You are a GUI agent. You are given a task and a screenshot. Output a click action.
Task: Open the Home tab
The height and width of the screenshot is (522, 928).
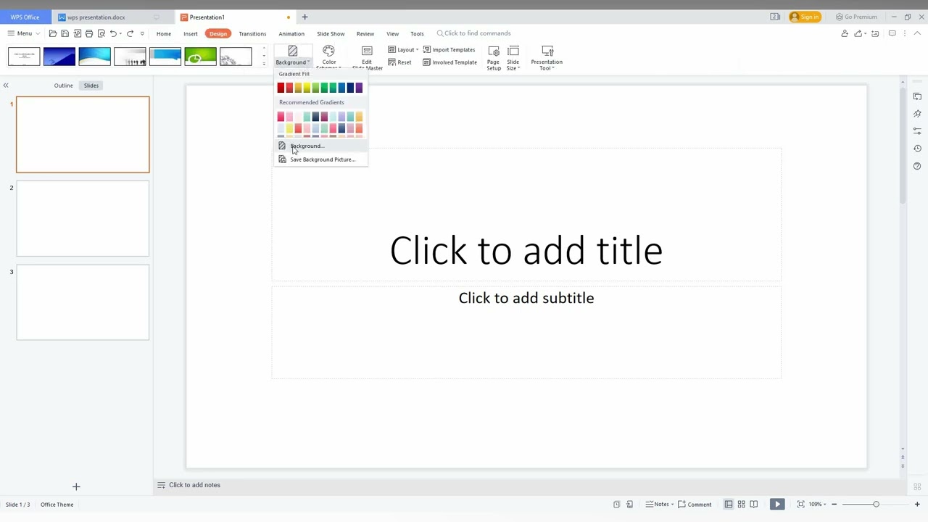click(x=164, y=33)
